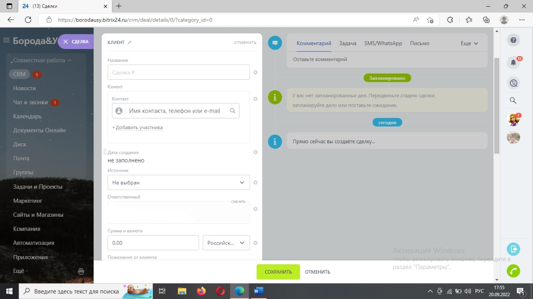Screen dimensions: 533x299
Task: Open browser extensions icon
Action: pyautogui.click(x=450, y=20)
